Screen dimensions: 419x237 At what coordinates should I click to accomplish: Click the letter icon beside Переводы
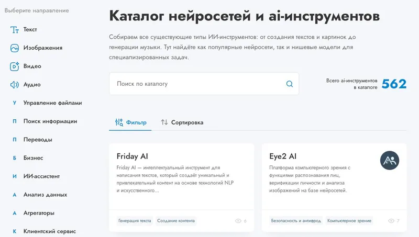pos(15,140)
